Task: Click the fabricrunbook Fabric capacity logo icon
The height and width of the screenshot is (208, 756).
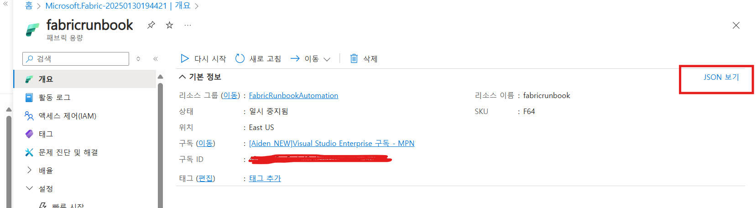Action: tap(32, 30)
